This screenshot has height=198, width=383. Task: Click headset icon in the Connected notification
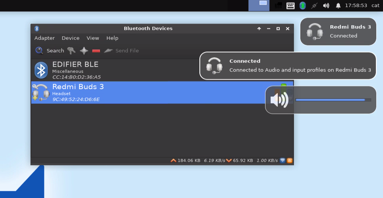[214, 66]
